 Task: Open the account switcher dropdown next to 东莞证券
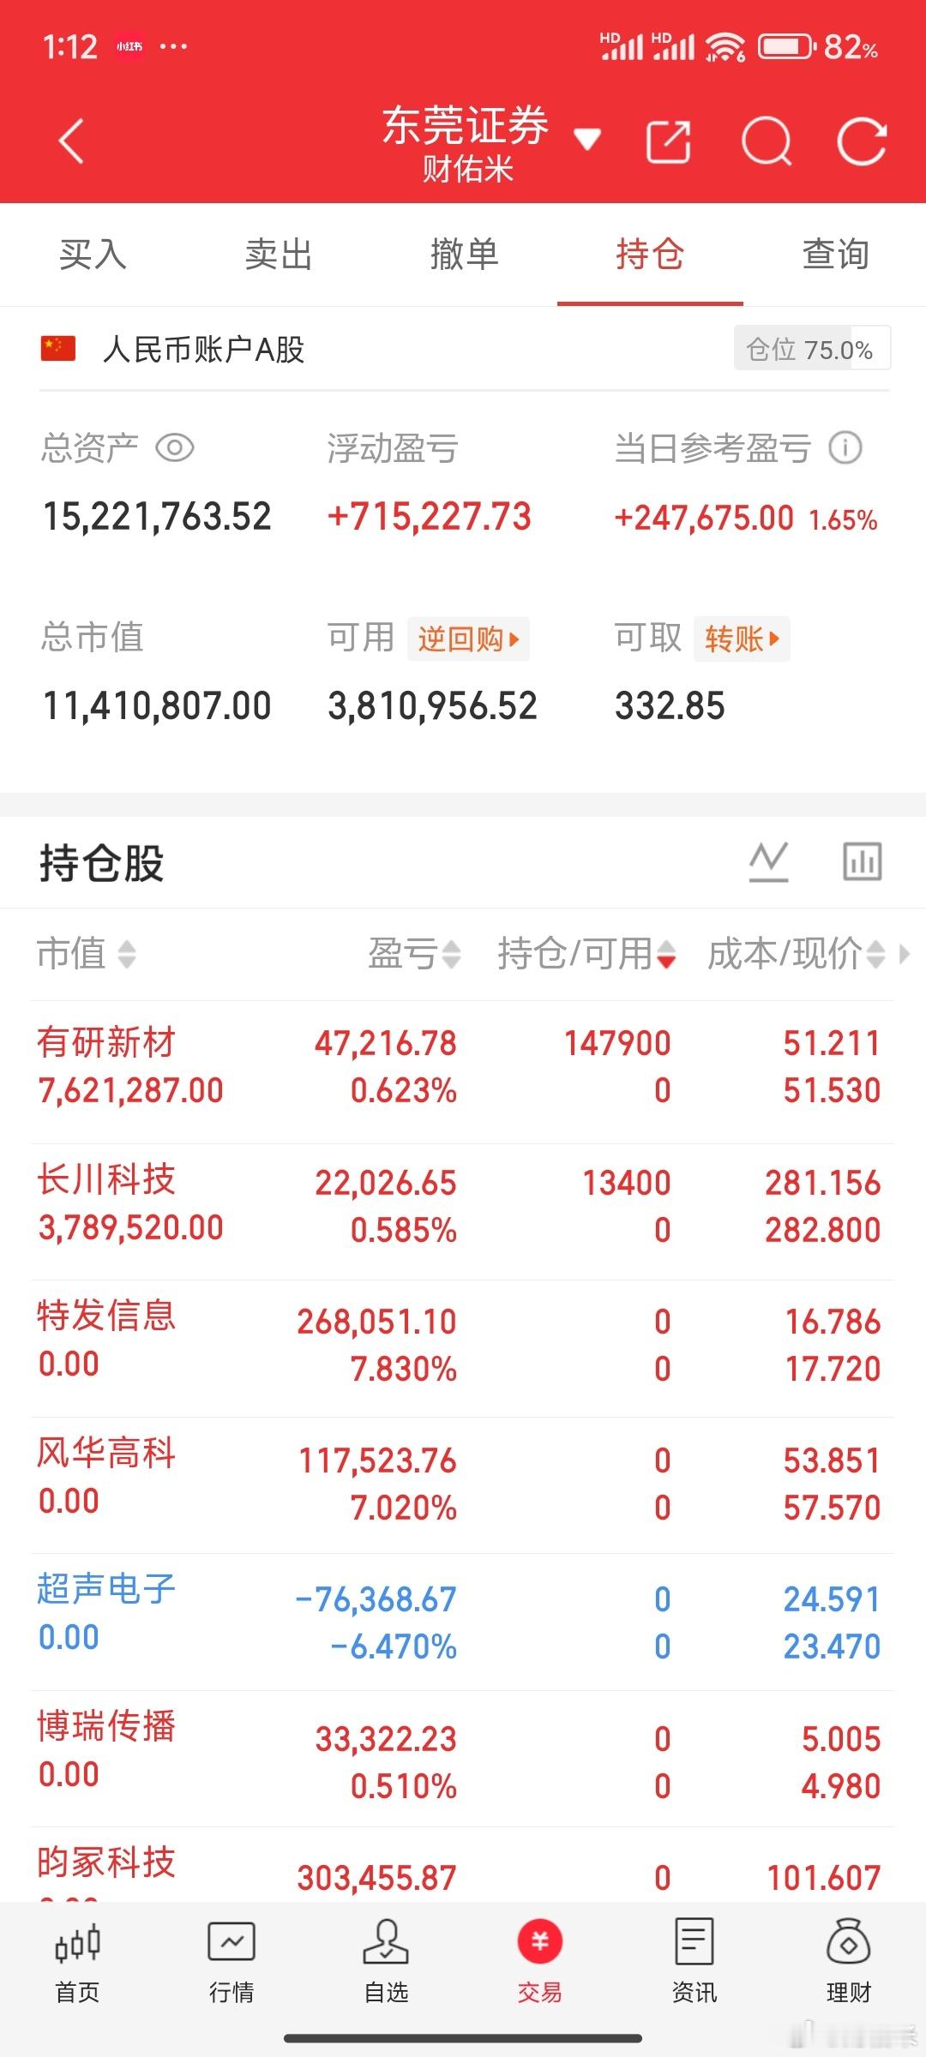pyautogui.click(x=587, y=139)
